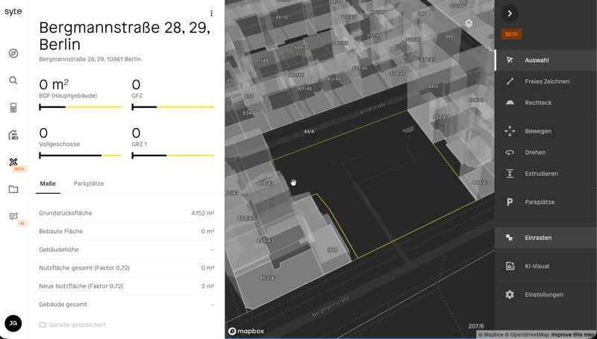This screenshot has height=339, width=597.
Task: Open the KI chat icon in sidebar
Action: click(x=13, y=217)
